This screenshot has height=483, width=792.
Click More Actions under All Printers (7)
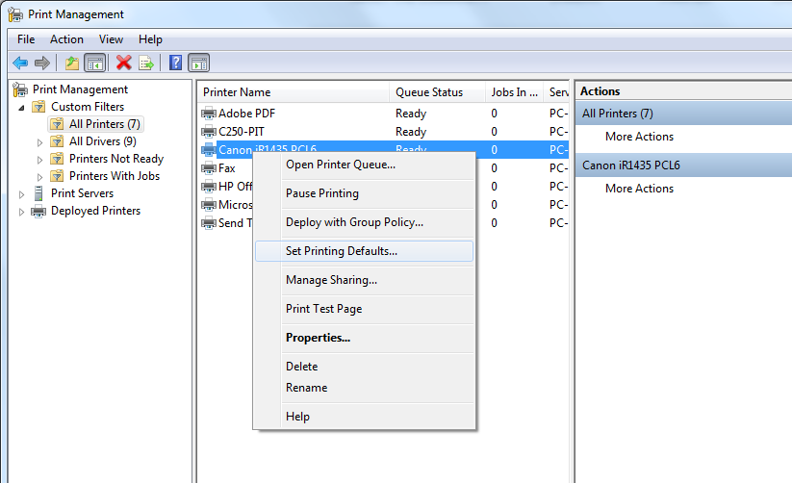pos(639,137)
